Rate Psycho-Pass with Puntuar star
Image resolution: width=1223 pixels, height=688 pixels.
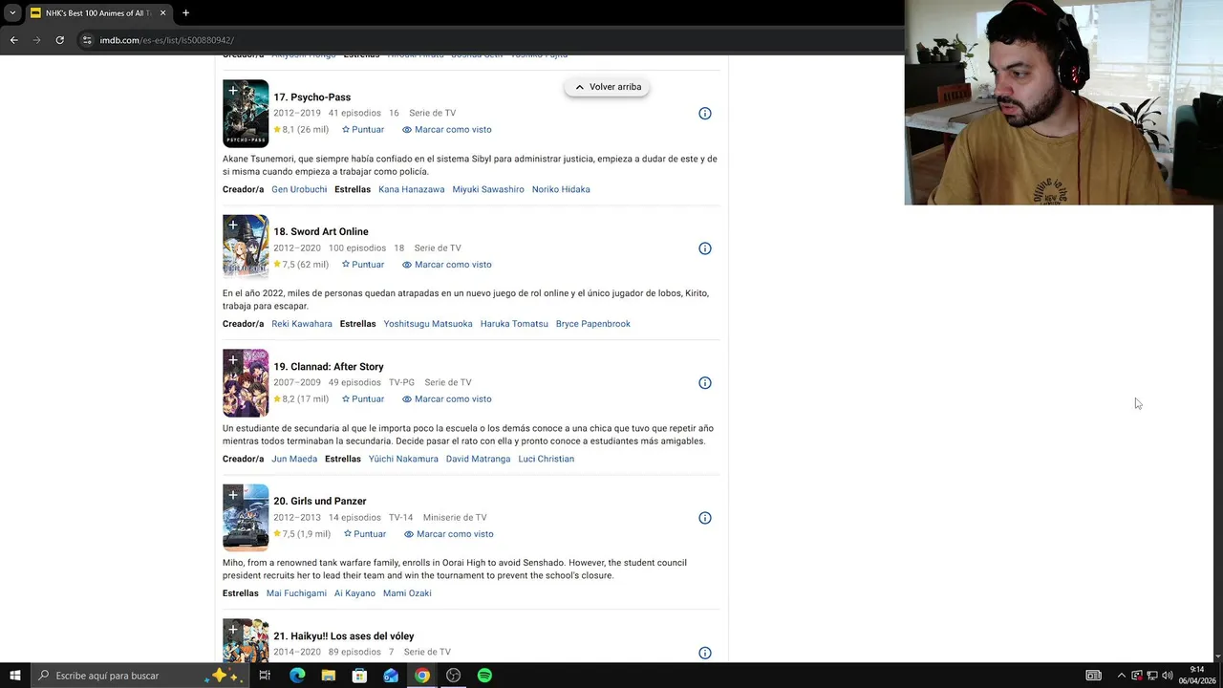coord(363,130)
